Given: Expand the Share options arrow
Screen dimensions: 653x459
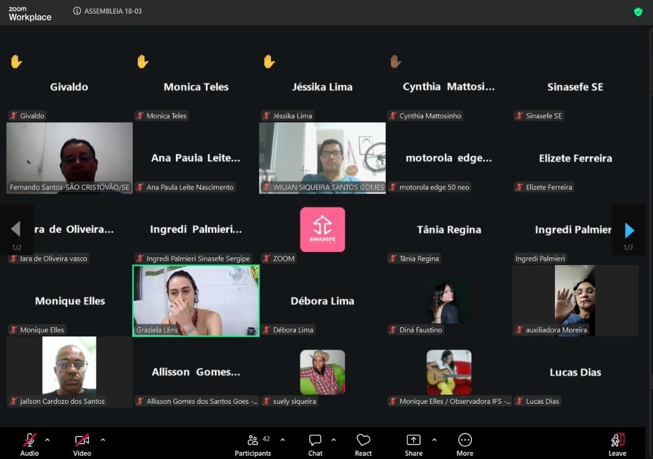Looking at the screenshot, I should click(x=434, y=439).
